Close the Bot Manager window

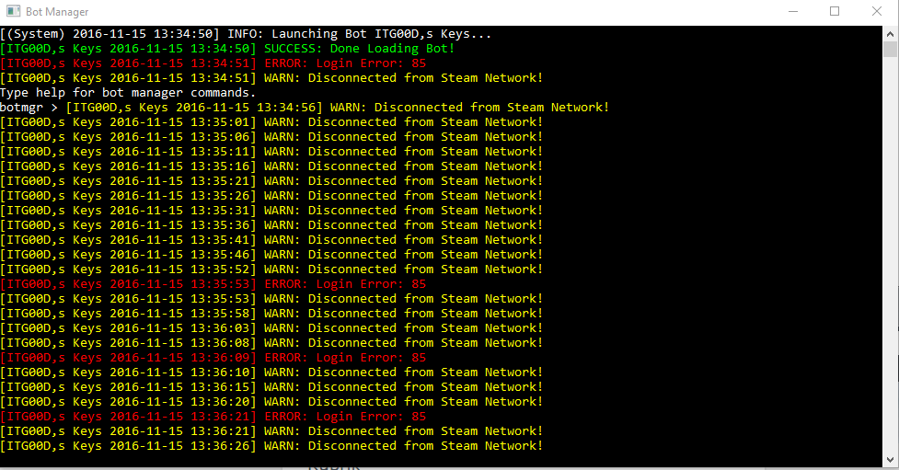point(877,11)
